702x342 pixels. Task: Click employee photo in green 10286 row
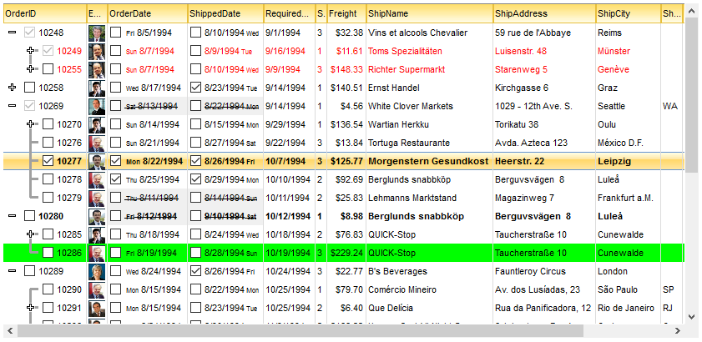click(97, 253)
